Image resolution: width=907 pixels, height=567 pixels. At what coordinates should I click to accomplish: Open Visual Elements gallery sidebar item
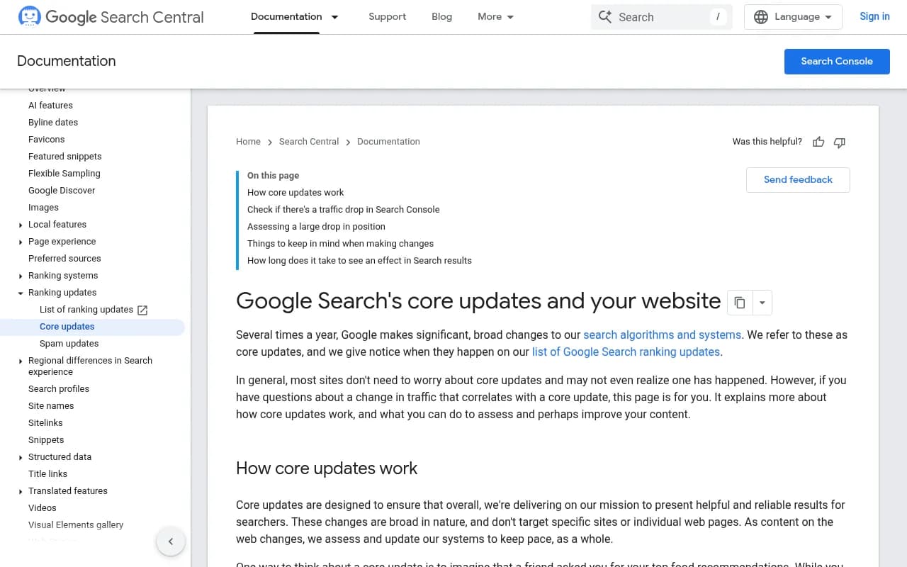coord(76,525)
